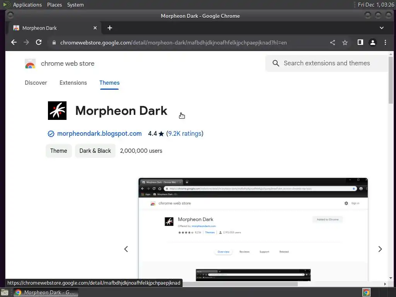View site info via lock icon
Image resolution: width=396 pixels, height=297 pixels.
point(54,43)
